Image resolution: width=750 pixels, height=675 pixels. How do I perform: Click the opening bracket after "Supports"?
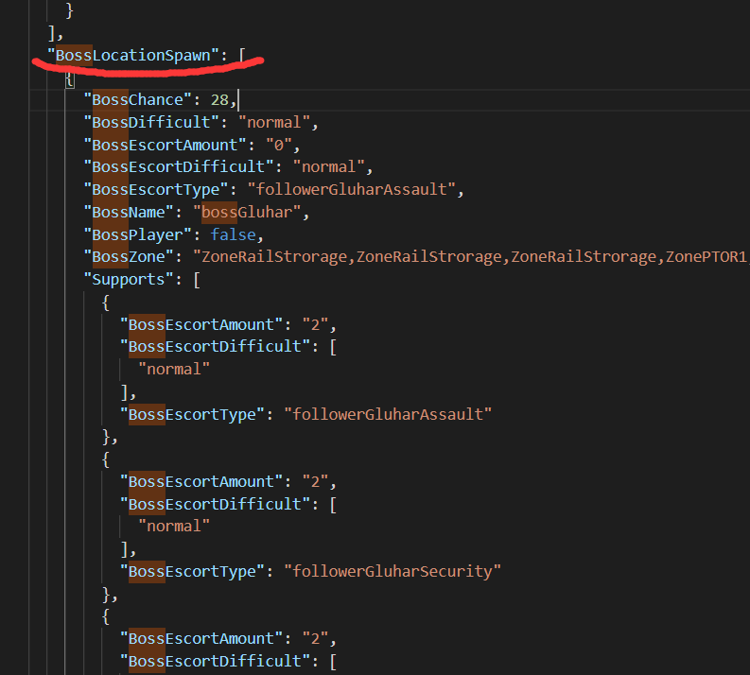coord(197,280)
